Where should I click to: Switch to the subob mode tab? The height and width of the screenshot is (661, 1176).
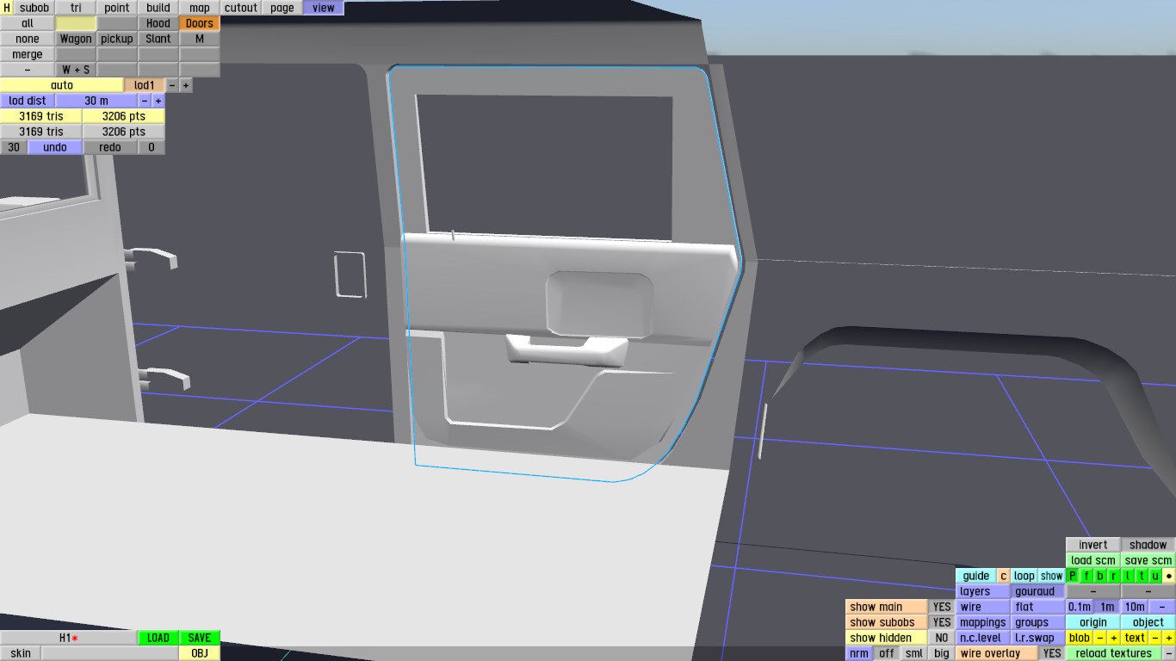[34, 8]
